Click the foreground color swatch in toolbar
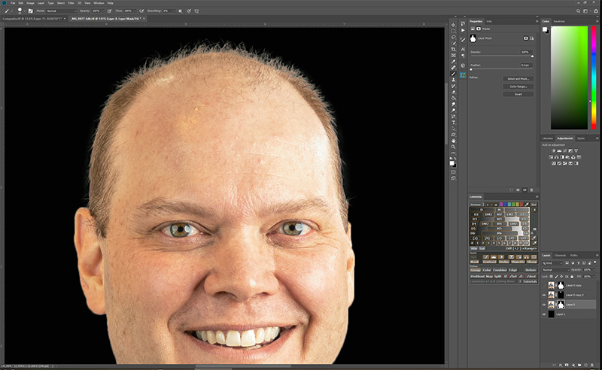The width and height of the screenshot is (602, 370). pyautogui.click(x=452, y=162)
